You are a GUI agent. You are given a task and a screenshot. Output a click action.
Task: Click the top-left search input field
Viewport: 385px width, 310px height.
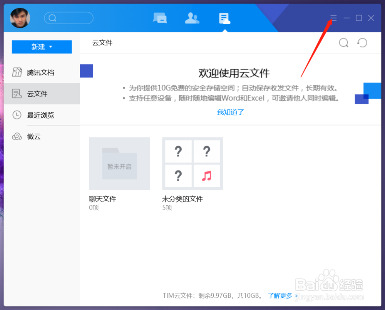click(x=69, y=18)
